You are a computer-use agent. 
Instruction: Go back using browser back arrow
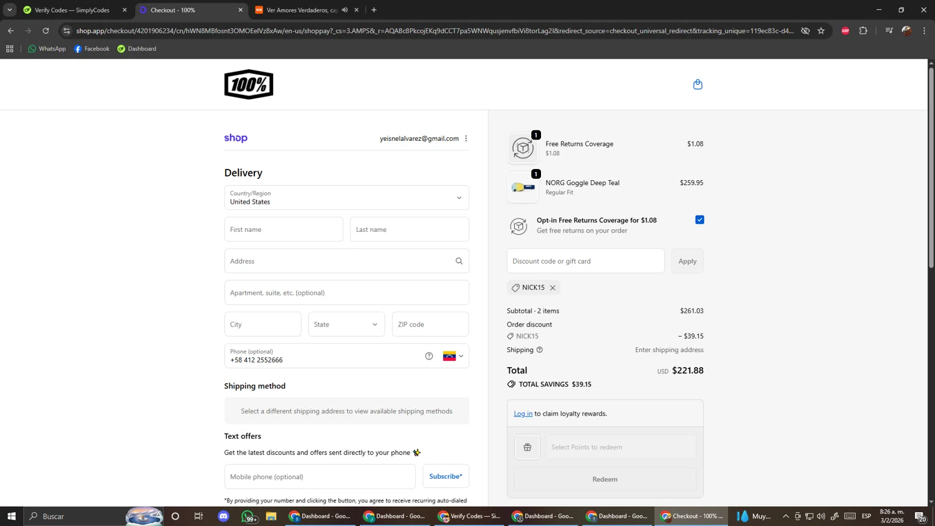[x=11, y=31]
